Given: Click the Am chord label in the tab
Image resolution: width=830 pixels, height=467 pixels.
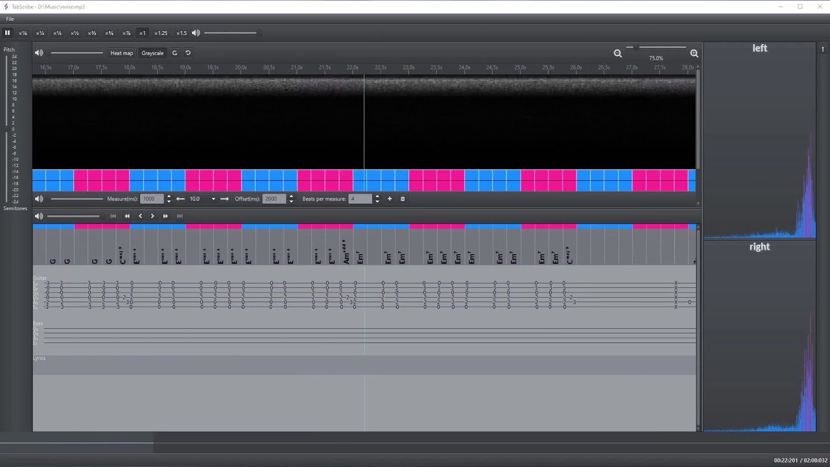Looking at the screenshot, I should pos(346,252).
